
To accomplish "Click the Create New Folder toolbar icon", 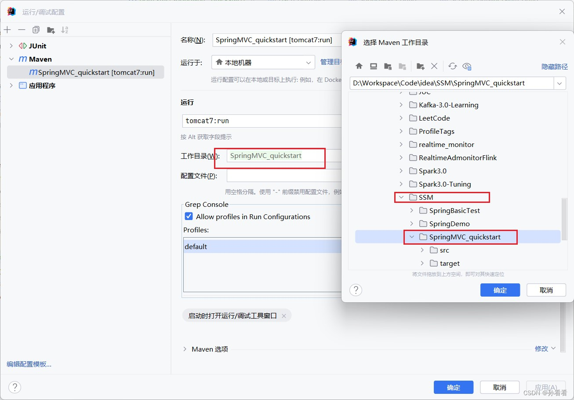I will coord(51,30).
